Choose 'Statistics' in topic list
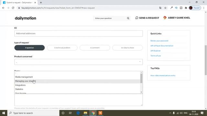207x116 pixels. [77, 89]
